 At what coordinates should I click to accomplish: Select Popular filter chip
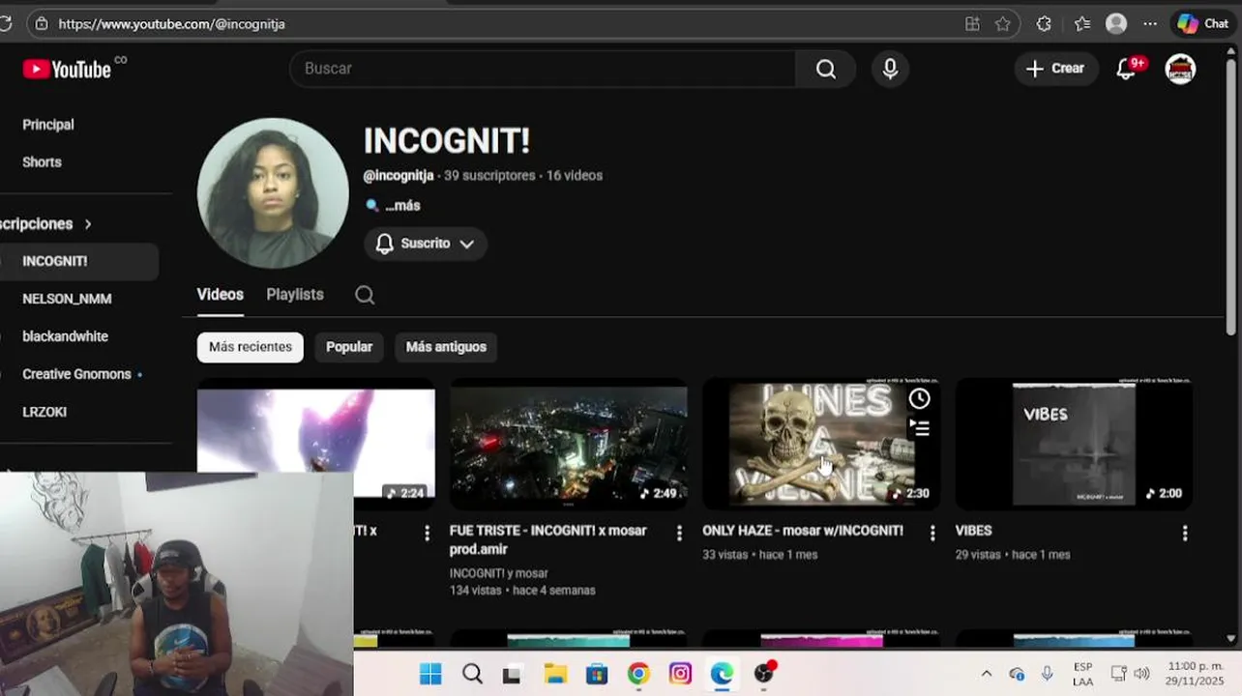(349, 347)
